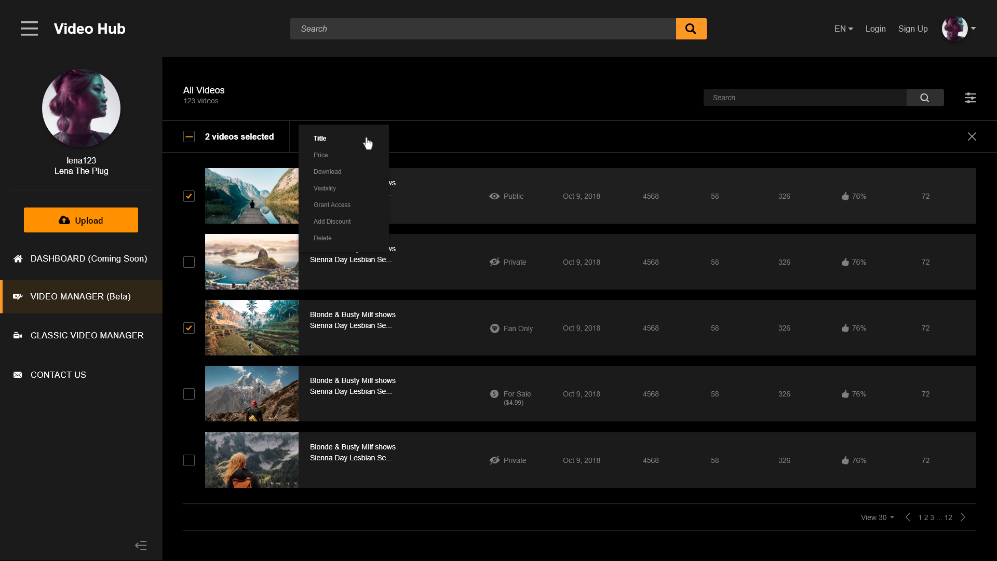The image size is (997, 561).
Task: Click the Classic Video Manager icon
Action: (18, 335)
